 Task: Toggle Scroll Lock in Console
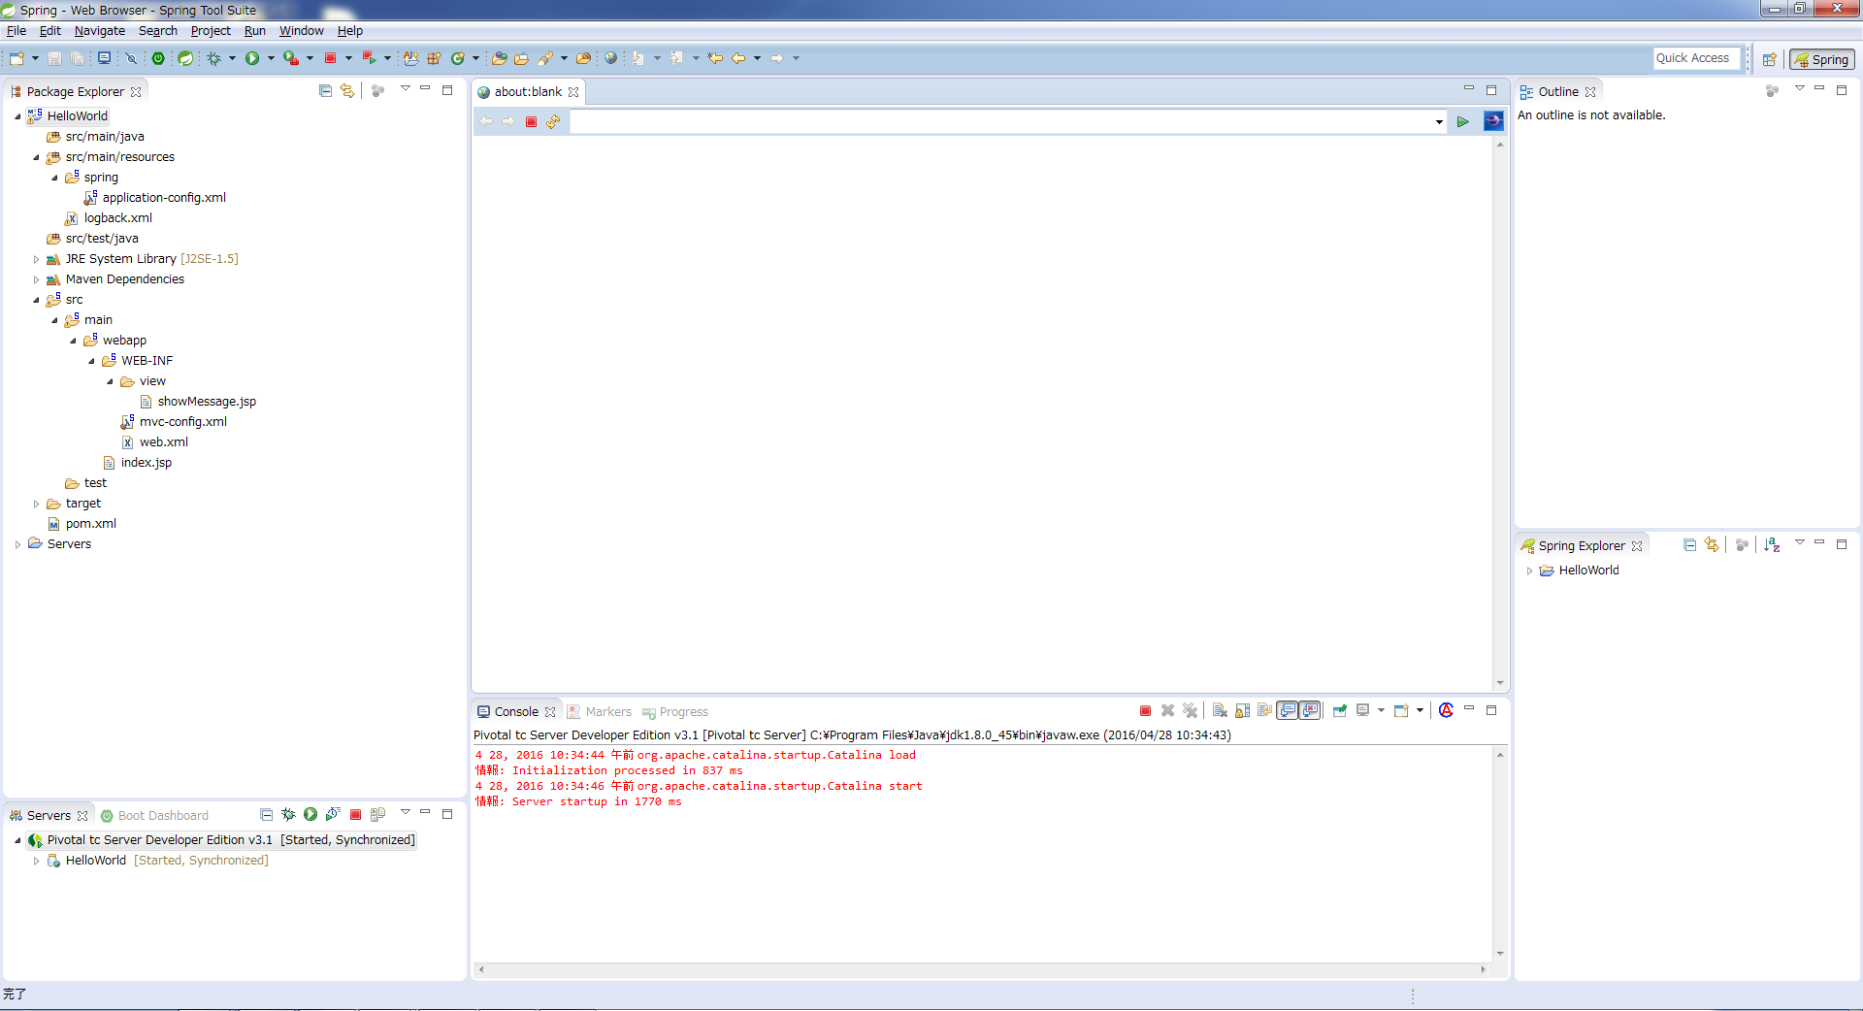pos(1242,711)
